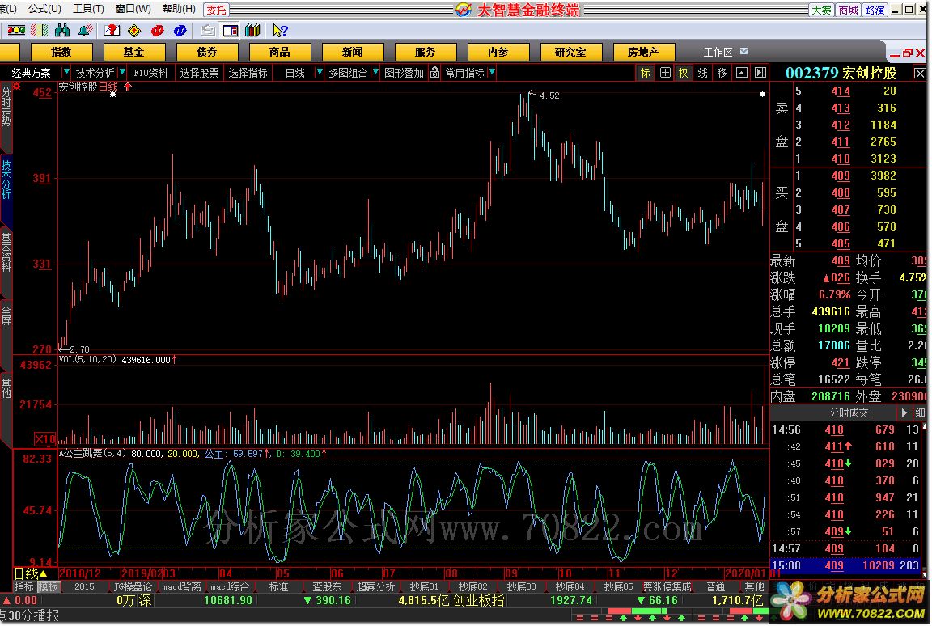Image resolution: width=932 pixels, height=626 pixels.
Task: Click the blue circular info icon
Action: pyautogui.click(x=180, y=30)
